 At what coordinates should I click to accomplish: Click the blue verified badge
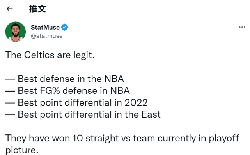point(65,27)
